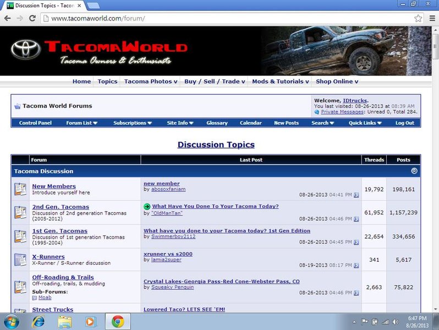
Task: Open the Discussion Topics heading link
Action: point(216,145)
